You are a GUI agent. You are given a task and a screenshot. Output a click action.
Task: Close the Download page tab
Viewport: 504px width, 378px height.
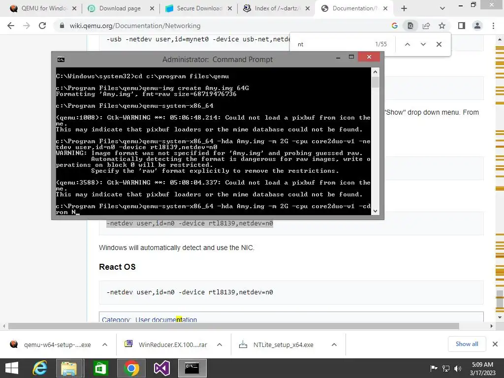pyautogui.click(x=152, y=8)
